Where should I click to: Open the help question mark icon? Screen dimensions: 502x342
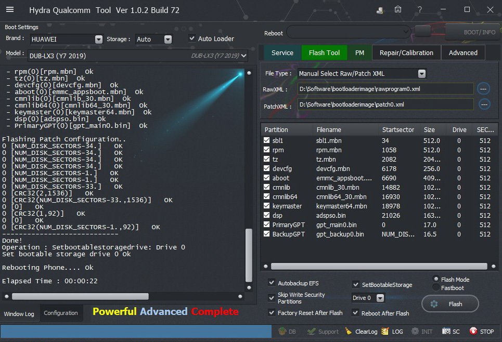[x=419, y=9]
